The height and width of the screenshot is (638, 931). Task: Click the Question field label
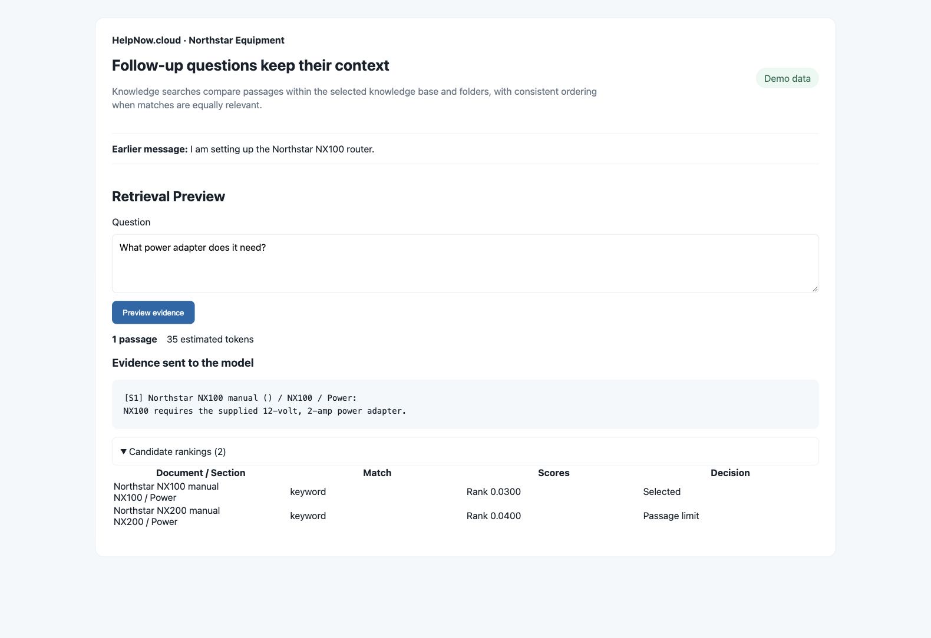click(x=131, y=222)
